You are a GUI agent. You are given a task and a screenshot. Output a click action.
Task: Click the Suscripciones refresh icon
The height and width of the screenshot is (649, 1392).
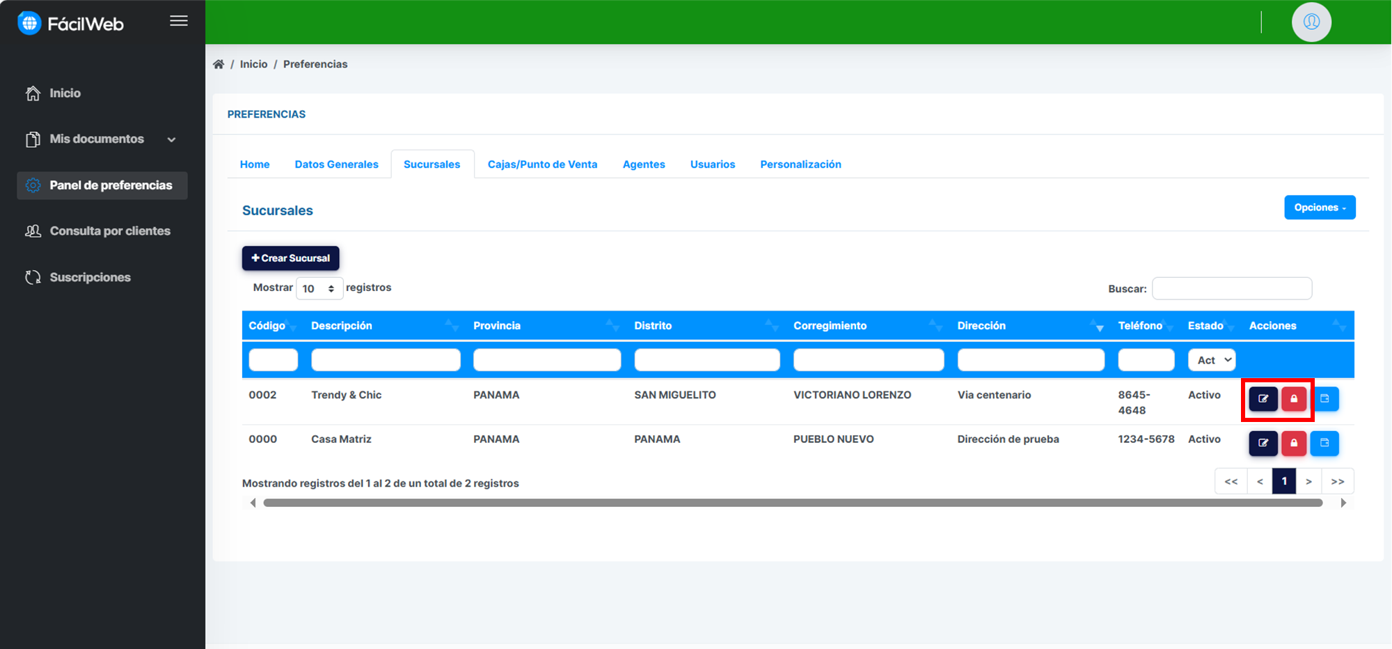33,277
